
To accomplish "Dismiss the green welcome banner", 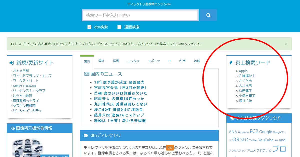I will click(286, 44).
